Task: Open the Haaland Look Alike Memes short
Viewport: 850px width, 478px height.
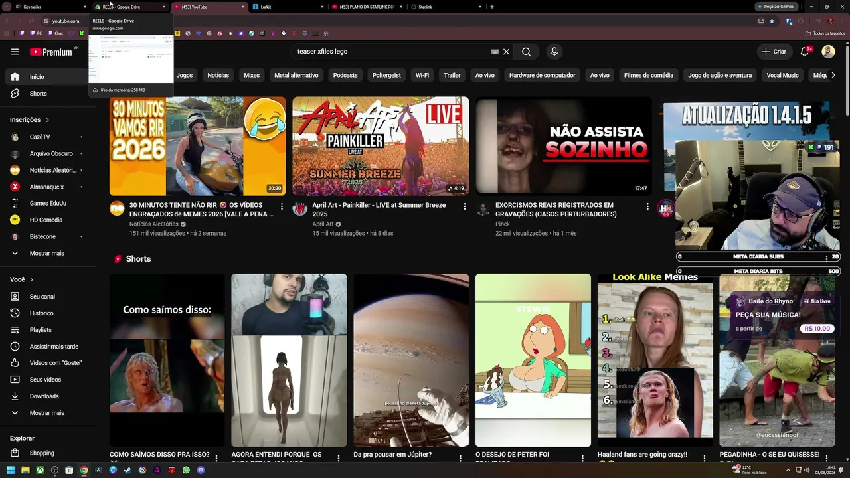Action: click(x=655, y=360)
